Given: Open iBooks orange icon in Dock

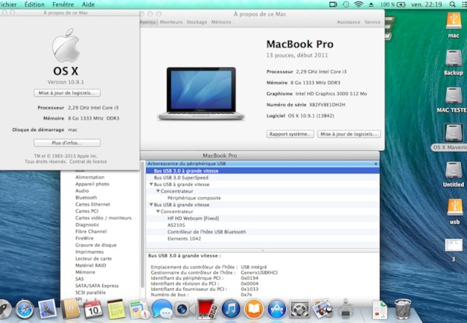Looking at the screenshot, I should pyautogui.click(x=253, y=310).
